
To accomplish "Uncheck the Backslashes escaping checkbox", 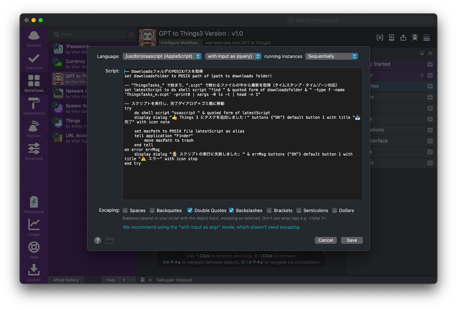I will coord(231,210).
